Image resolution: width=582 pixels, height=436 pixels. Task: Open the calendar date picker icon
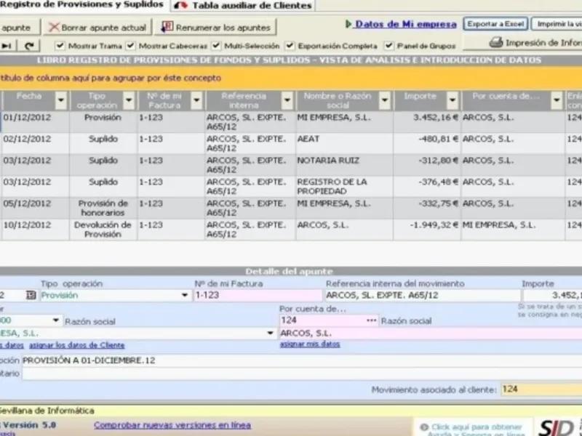(31, 296)
